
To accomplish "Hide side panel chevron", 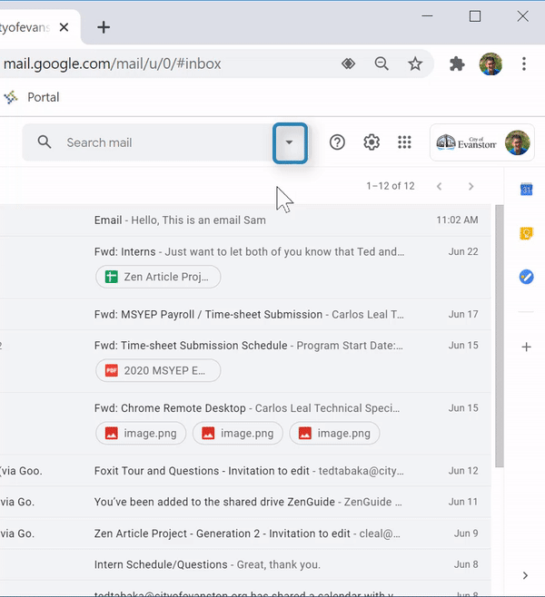I will pyautogui.click(x=525, y=575).
